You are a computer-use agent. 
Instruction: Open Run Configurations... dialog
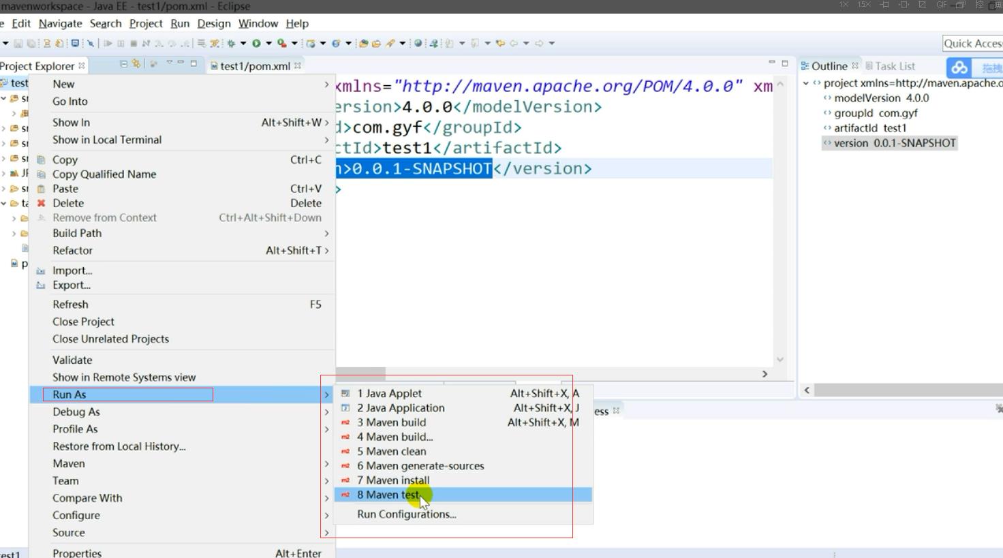[463, 514]
